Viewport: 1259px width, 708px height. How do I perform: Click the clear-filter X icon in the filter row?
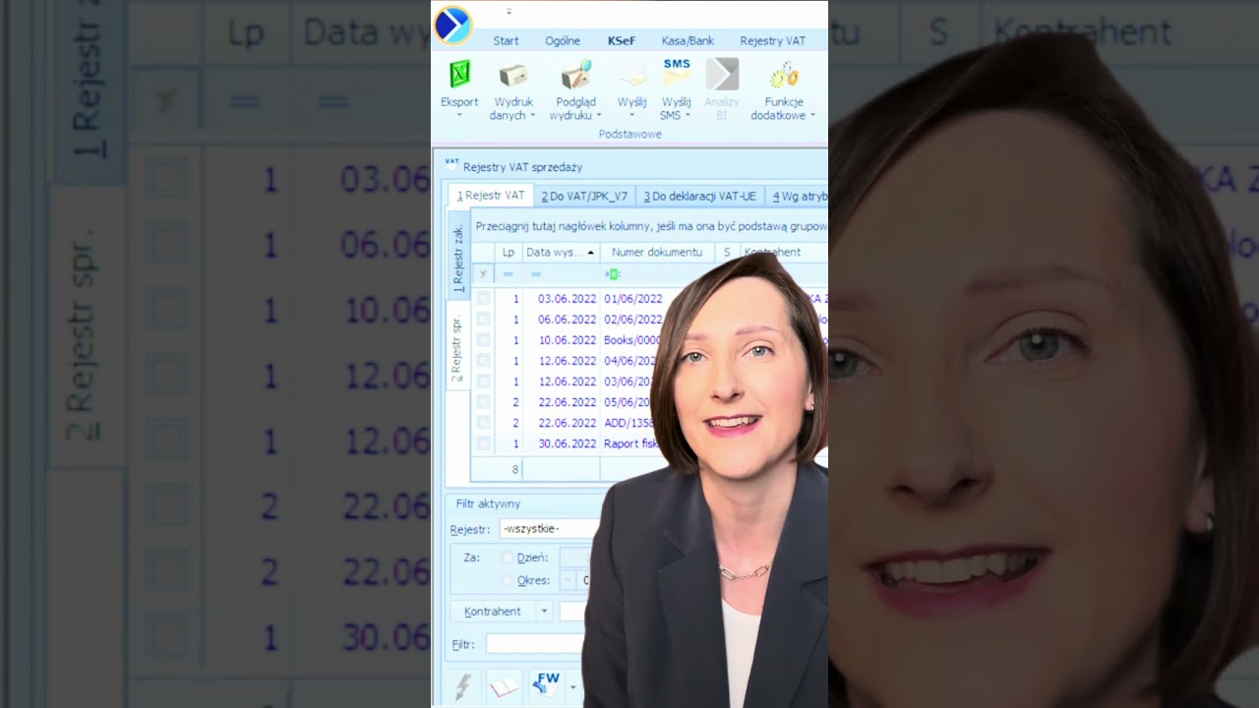pos(482,274)
